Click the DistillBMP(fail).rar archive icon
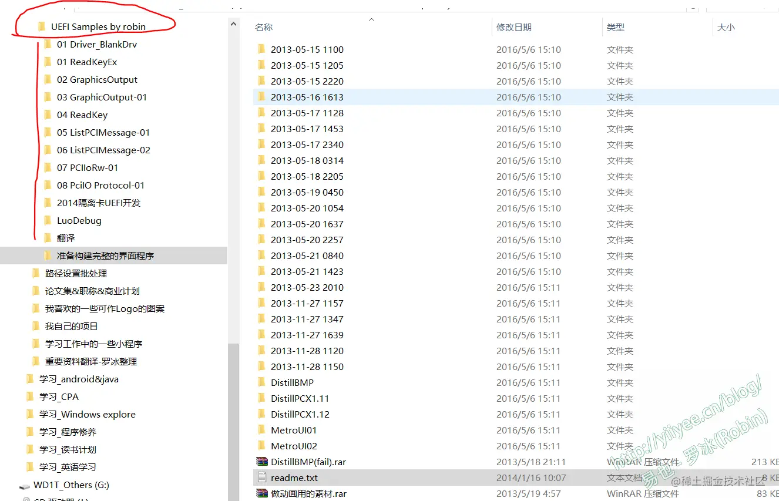 (262, 462)
